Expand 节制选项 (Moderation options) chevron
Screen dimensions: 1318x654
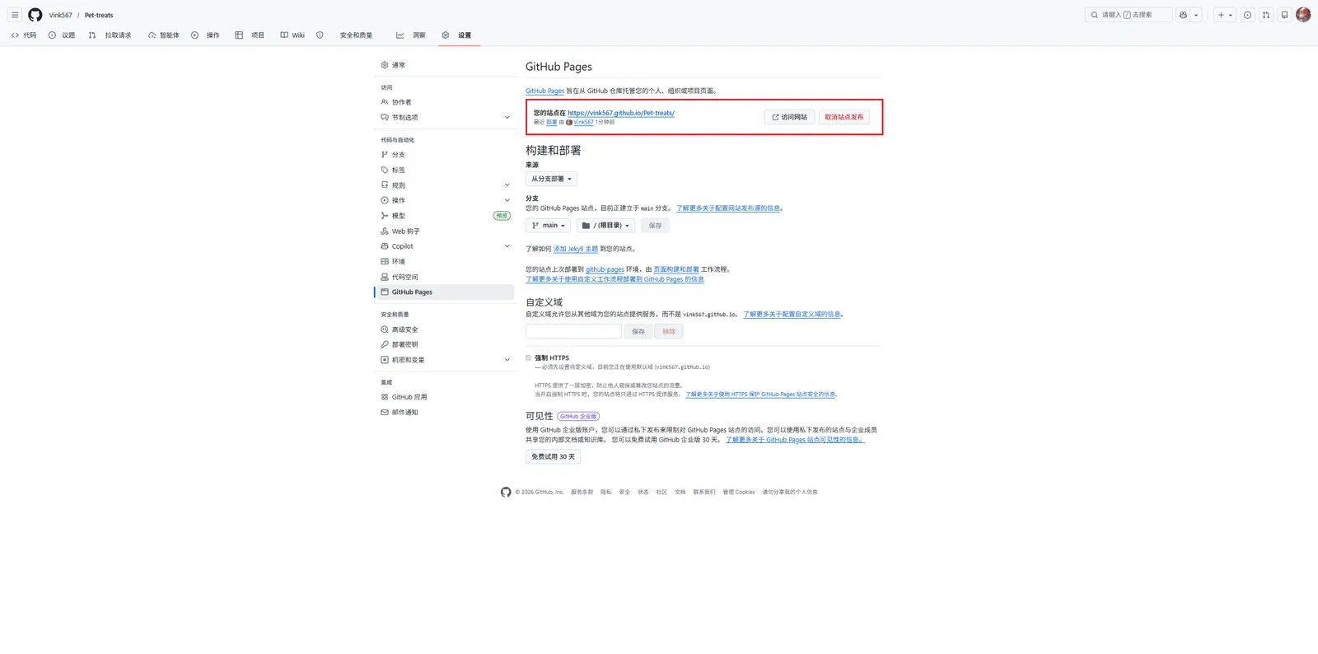pos(507,118)
